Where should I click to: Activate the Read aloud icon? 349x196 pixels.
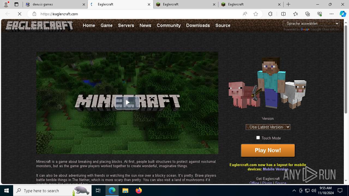(x=245, y=14)
